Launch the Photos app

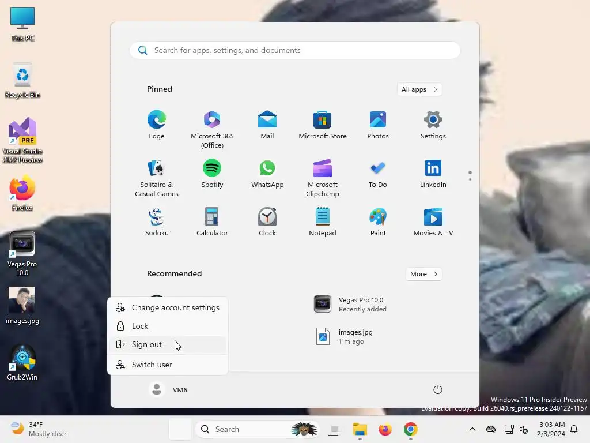coord(378,125)
